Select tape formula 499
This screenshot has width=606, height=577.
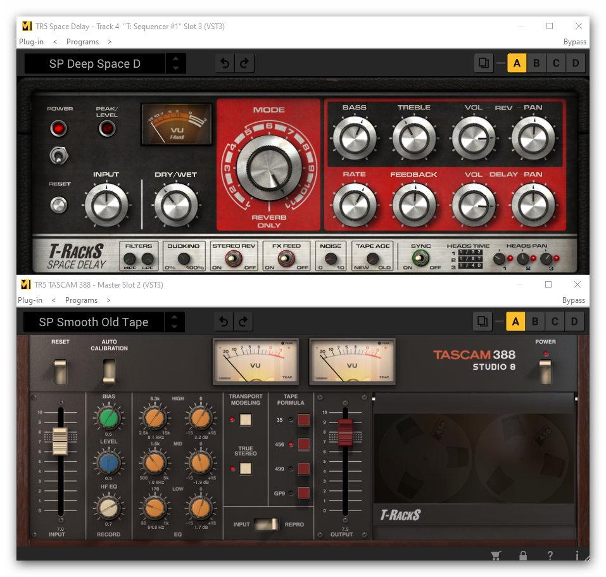click(x=304, y=469)
